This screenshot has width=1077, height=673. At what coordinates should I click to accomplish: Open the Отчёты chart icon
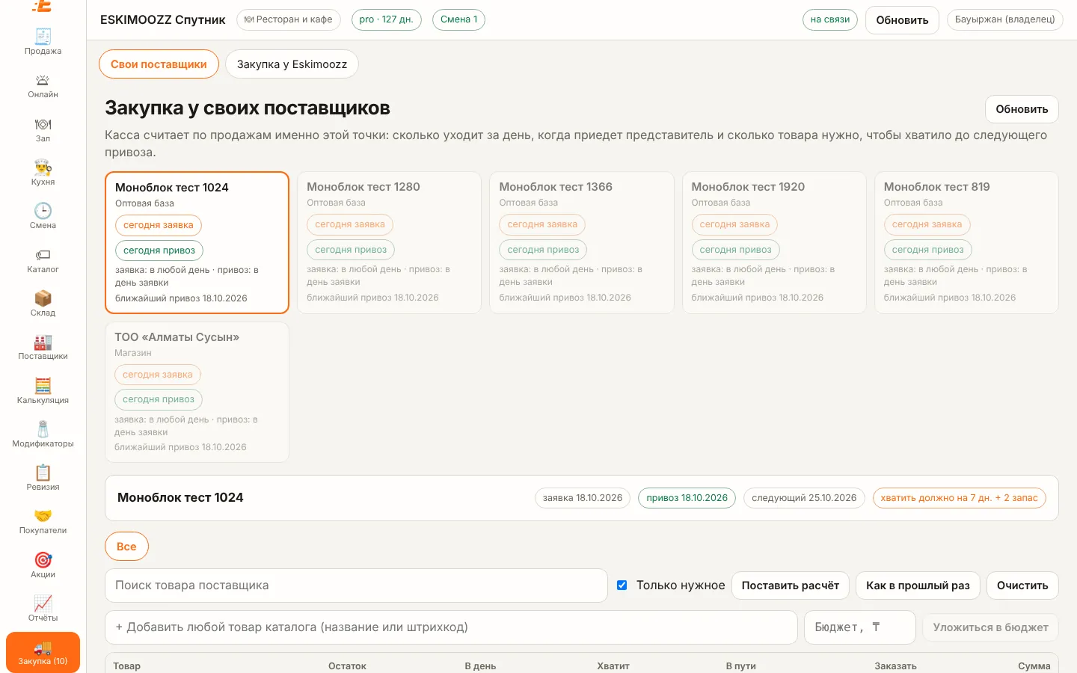click(x=43, y=603)
